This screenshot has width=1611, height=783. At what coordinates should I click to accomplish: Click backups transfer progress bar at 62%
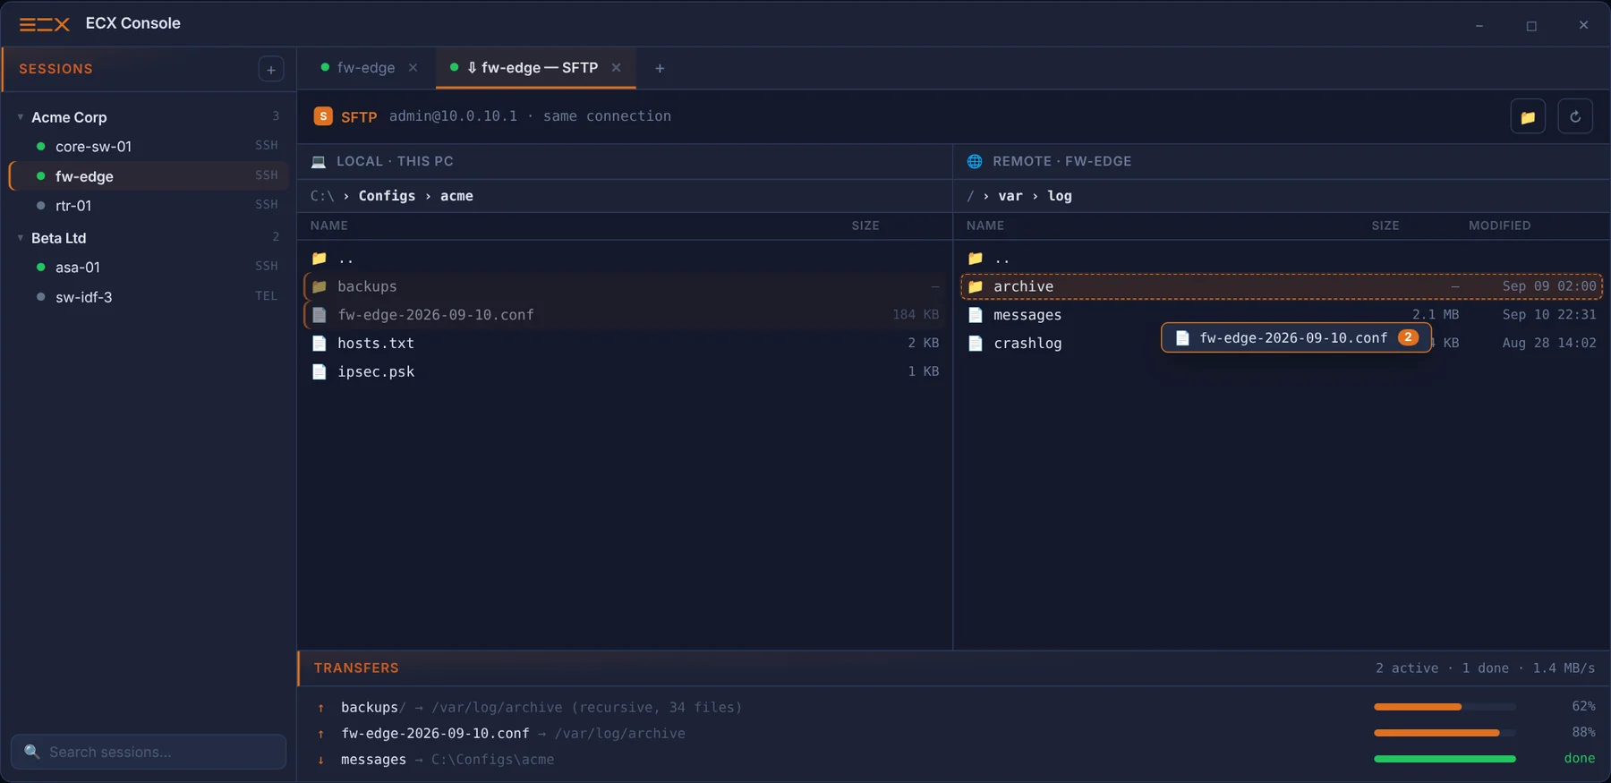(x=1445, y=707)
